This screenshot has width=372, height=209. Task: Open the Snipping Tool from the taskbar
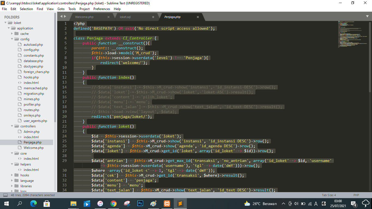(127, 203)
